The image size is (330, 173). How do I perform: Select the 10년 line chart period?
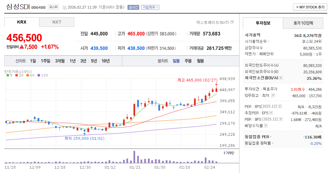tap(106, 61)
